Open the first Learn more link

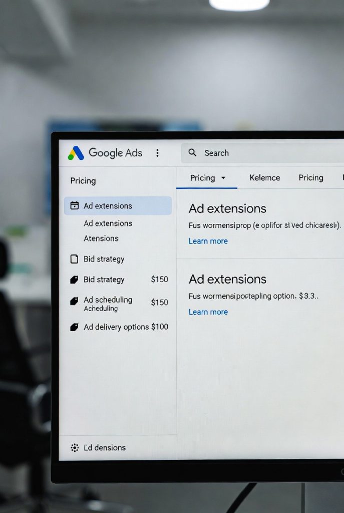pos(208,241)
